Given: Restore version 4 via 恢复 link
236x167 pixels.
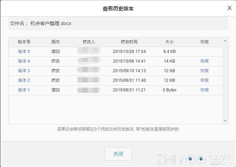Looking at the screenshot, I should point(204,61).
